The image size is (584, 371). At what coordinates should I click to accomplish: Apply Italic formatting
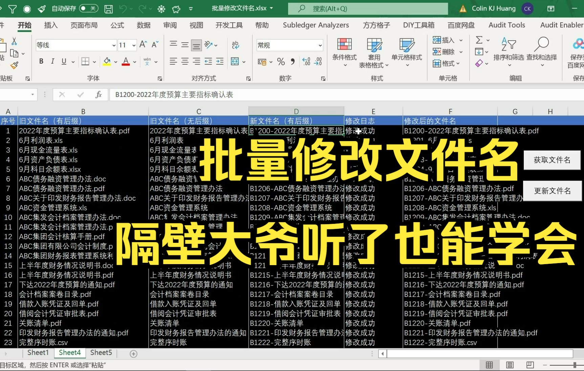click(x=52, y=61)
